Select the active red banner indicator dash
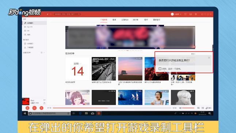The width and height of the screenshot is (236, 133). (127, 50)
